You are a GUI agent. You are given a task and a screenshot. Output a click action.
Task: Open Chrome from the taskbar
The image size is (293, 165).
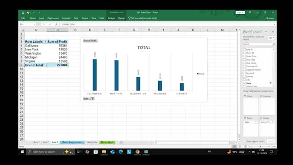point(137,152)
